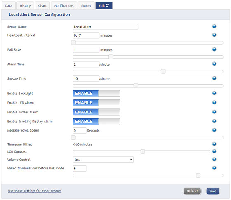Focus the Message Scroll Speed field
Image resolution: width=231 pixels, height=200 pixels.
coord(79,131)
